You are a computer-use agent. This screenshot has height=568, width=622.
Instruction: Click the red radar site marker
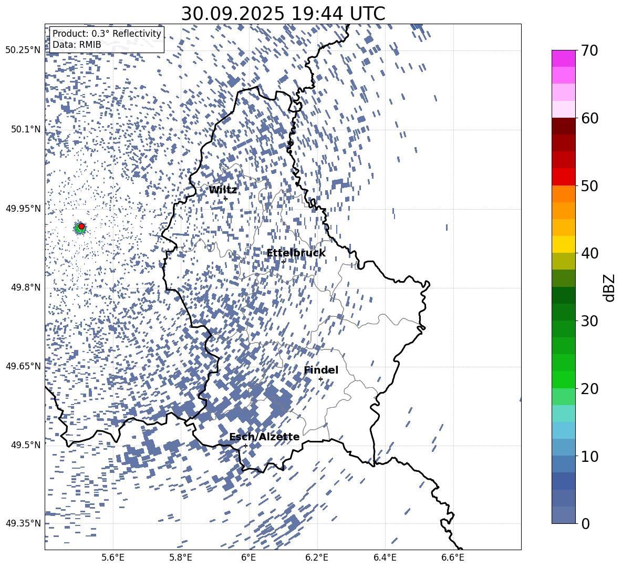81,226
